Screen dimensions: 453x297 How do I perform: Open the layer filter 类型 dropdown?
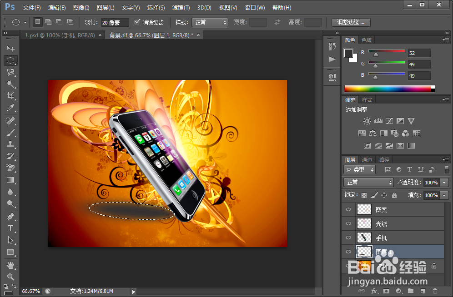359,169
